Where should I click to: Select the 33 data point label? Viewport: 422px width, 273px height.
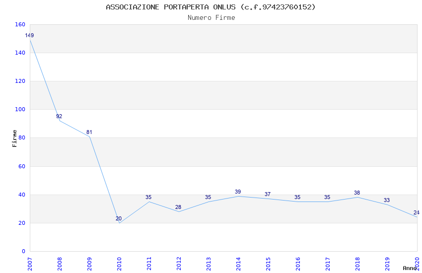(387, 201)
